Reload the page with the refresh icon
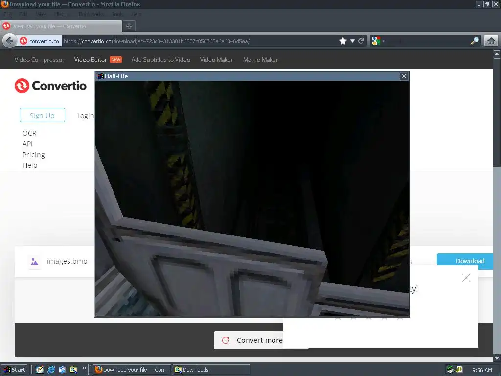This screenshot has height=376, width=501. tap(361, 41)
